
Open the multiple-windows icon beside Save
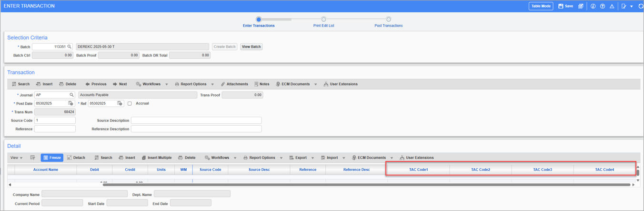(x=581, y=6)
